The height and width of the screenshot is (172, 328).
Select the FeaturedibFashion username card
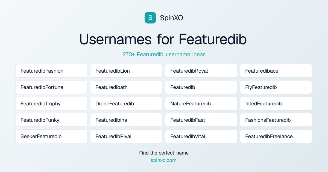coord(51,71)
